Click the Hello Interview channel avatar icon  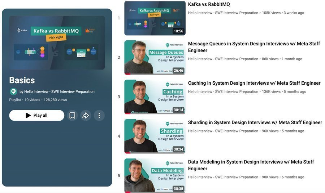click(x=13, y=91)
